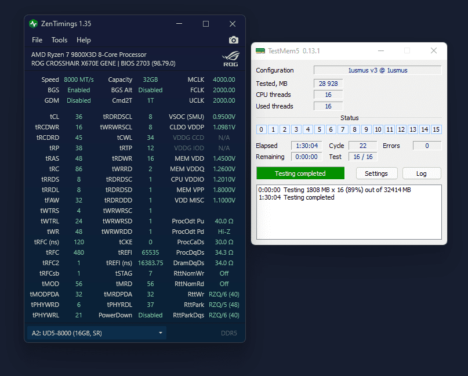
Task: Click the GDM value Disabled
Action: pos(79,100)
